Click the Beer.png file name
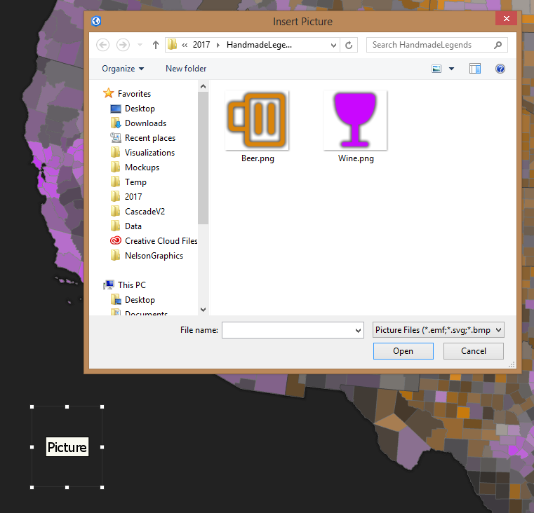 click(258, 158)
